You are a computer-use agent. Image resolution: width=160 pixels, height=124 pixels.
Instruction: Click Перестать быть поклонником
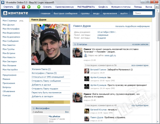click(46, 93)
